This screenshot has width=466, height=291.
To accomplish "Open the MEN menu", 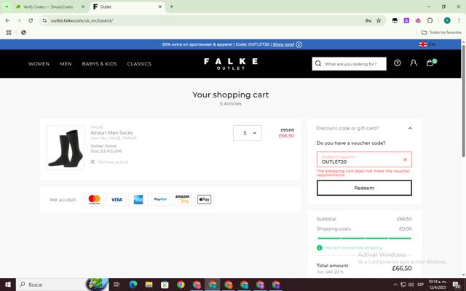I will [x=66, y=63].
